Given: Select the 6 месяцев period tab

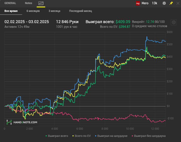Looking at the screenshot, I should 33,11.
